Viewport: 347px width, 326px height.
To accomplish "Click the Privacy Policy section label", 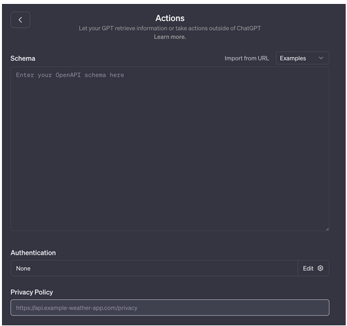I will 31,292.
